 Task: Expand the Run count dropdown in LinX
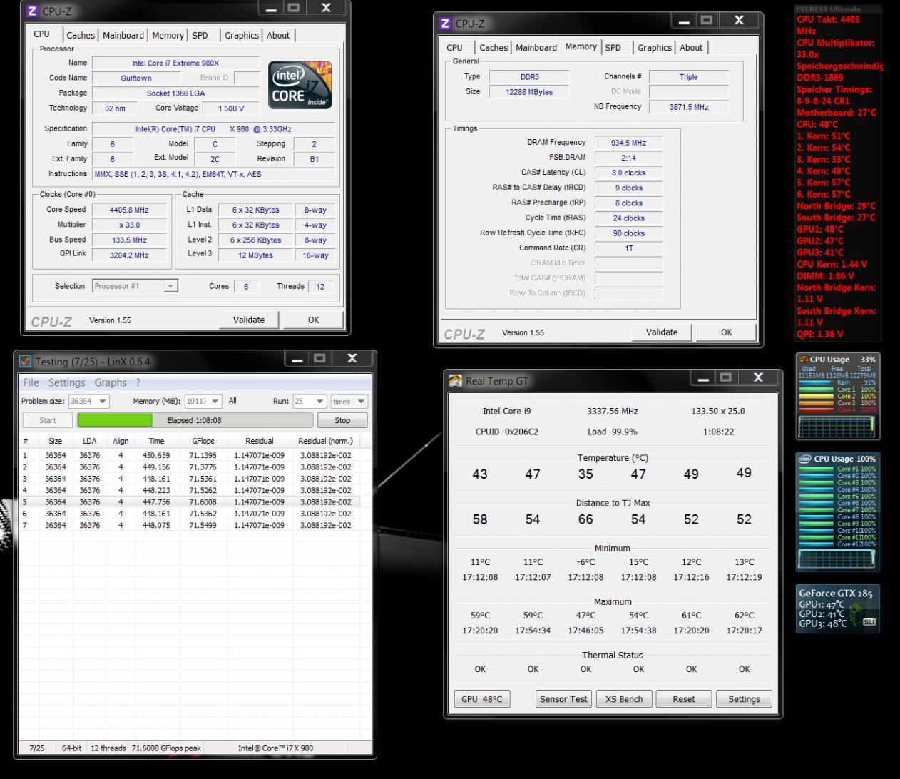coord(320,402)
